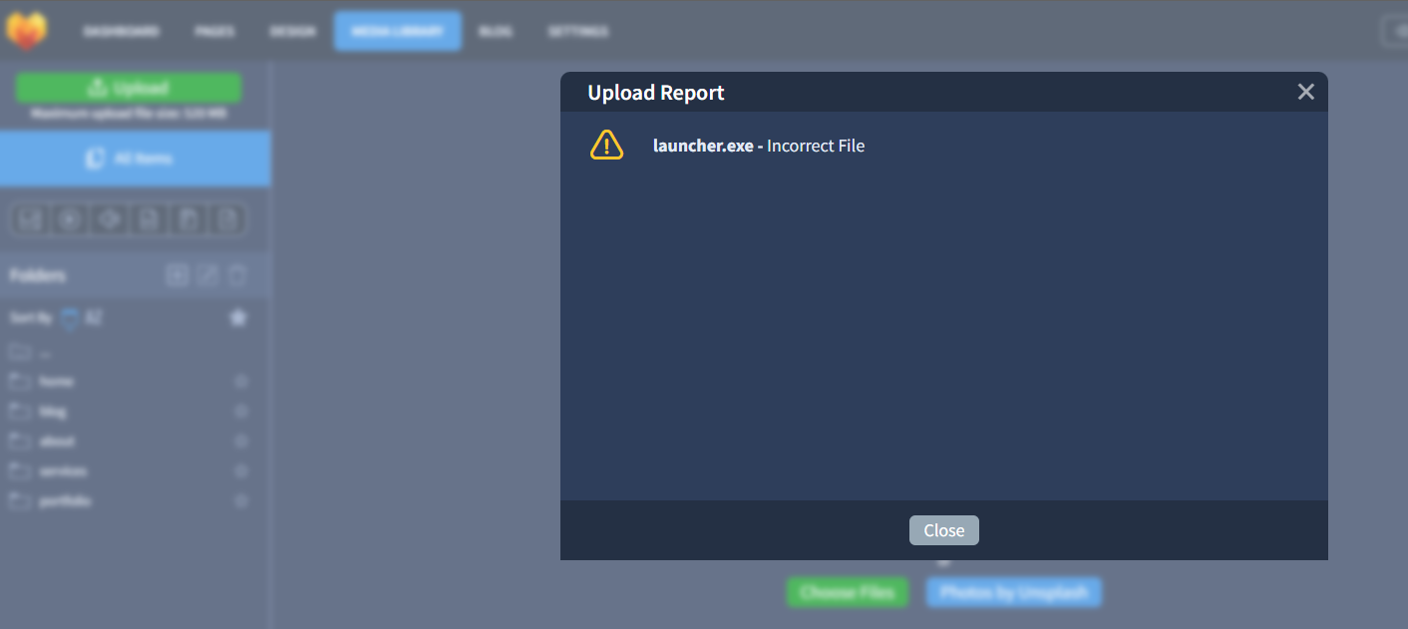Switch to the Settings menu

(578, 31)
